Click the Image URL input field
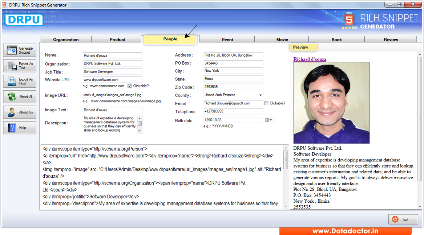The height and width of the screenshot is (235, 424). (113, 95)
